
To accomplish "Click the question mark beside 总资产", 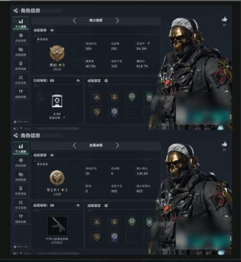I will [x=149, y=44].
